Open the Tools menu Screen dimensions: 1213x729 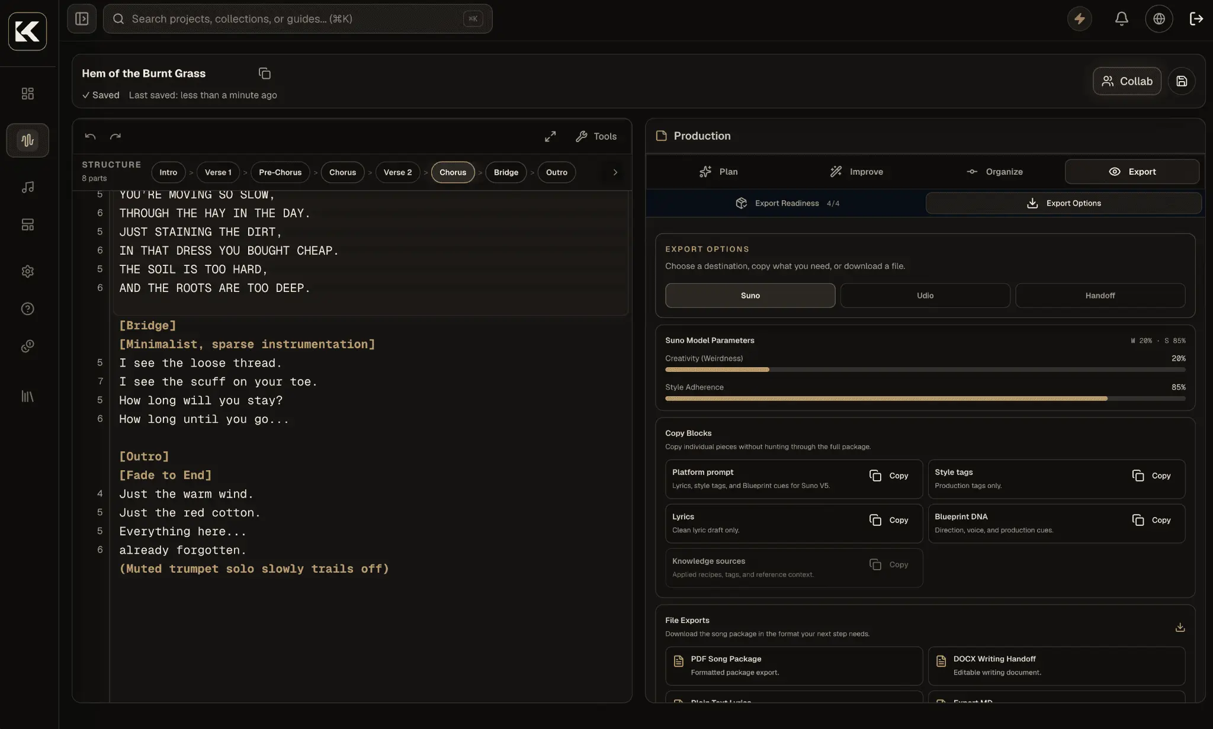pos(596,137)
